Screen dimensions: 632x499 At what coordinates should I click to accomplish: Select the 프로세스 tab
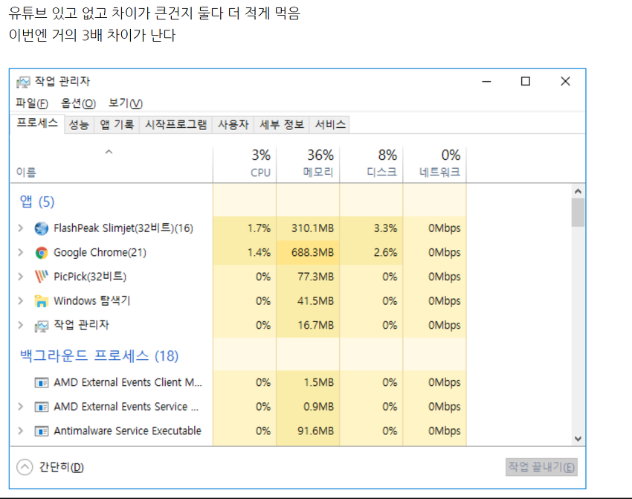[x=37, y=123]
